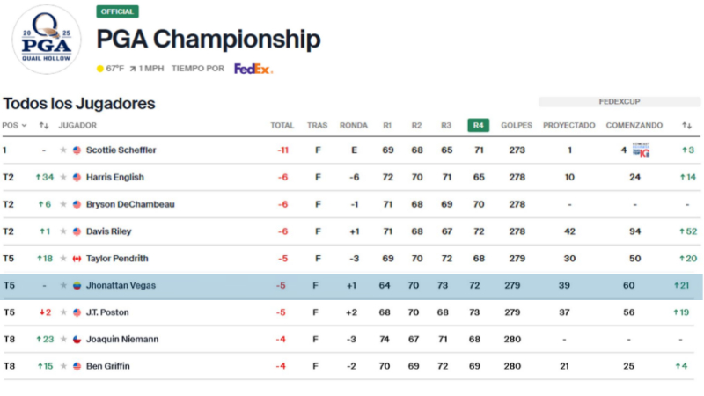Click the wind direction arrow icon
Viewport: 704px width, 396px height.
133,69
